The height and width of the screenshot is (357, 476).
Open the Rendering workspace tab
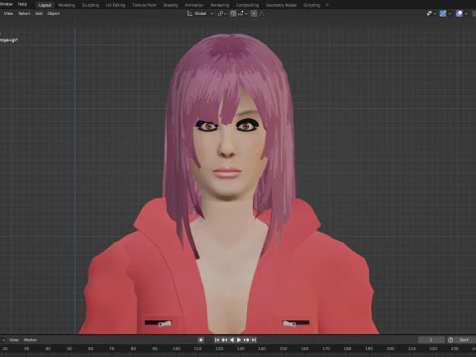[219, 5]
